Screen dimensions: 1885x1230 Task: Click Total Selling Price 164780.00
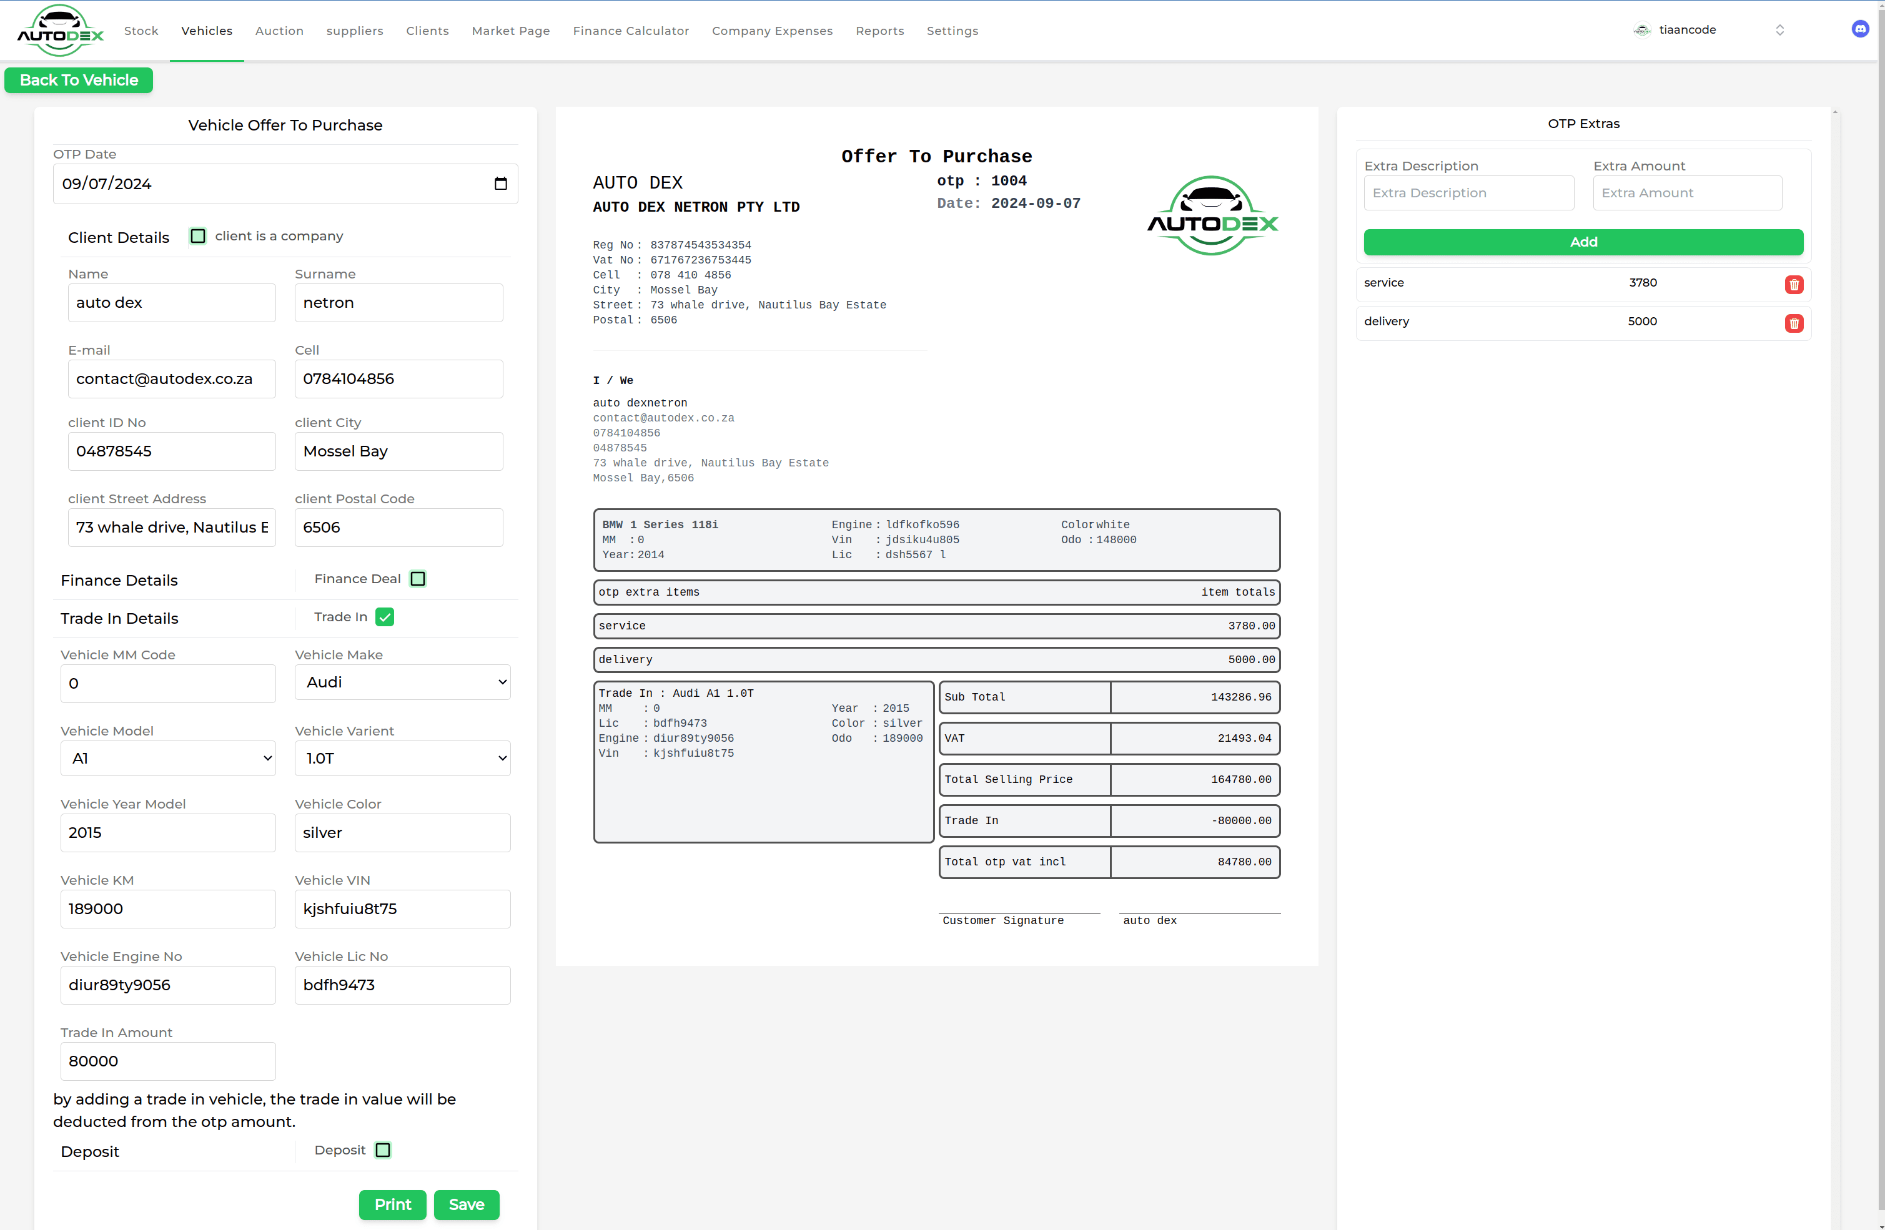pyautogui.click(x=1240, y=780)
